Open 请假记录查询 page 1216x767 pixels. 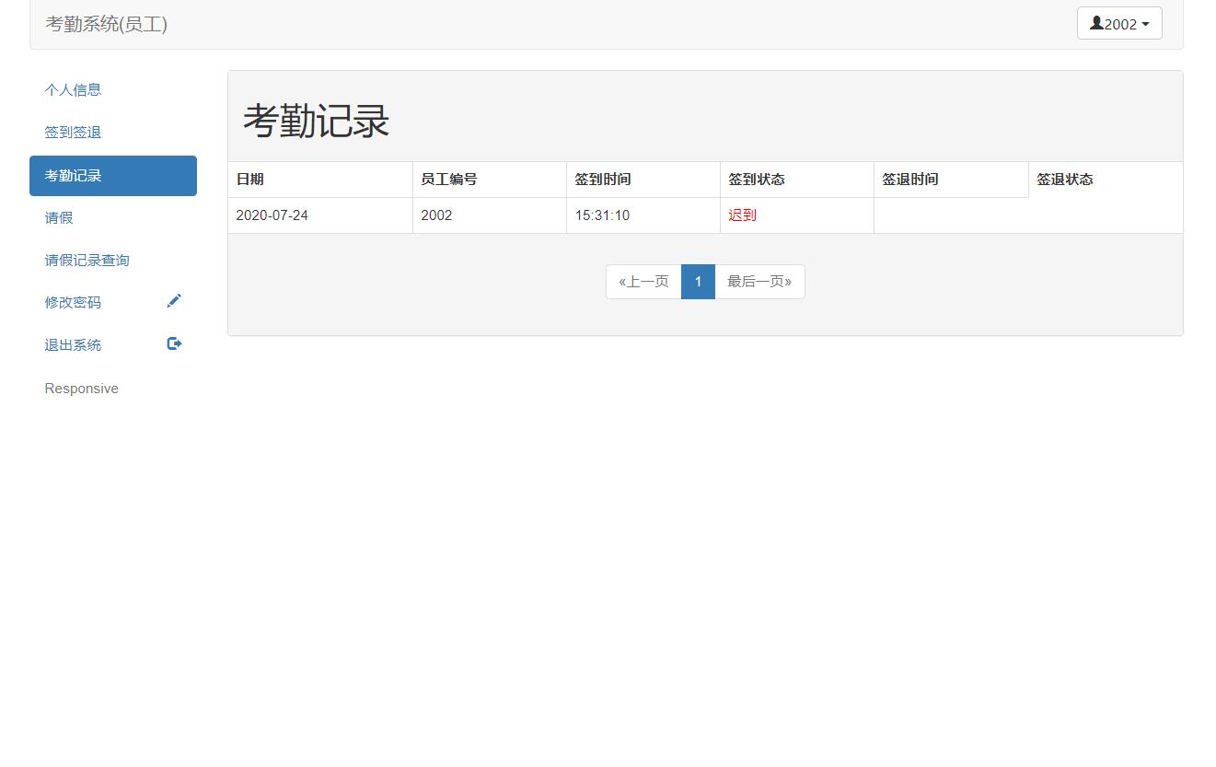[x=87, y=260]
